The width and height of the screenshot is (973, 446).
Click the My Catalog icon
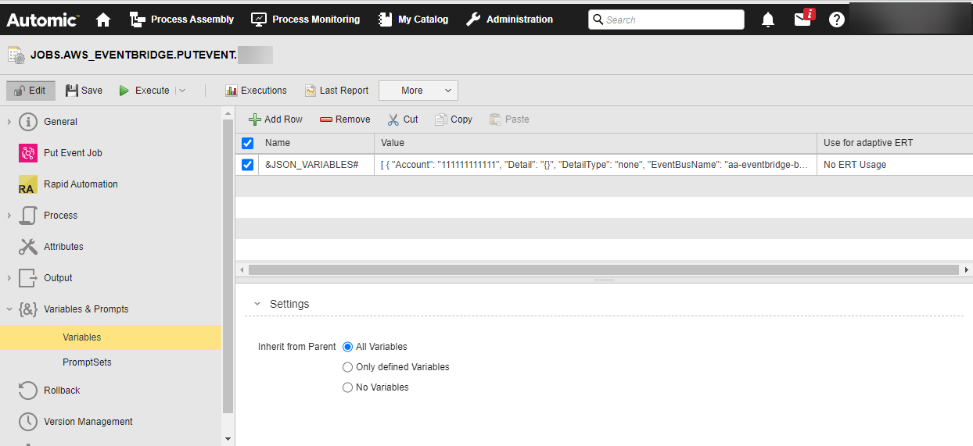(x=385, y=20)
